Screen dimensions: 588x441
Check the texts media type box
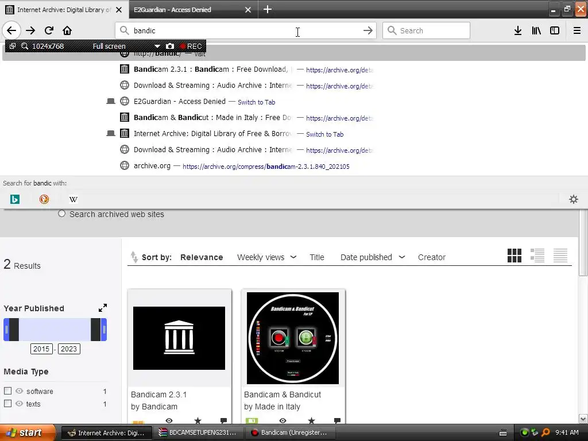tap(7, 404)
